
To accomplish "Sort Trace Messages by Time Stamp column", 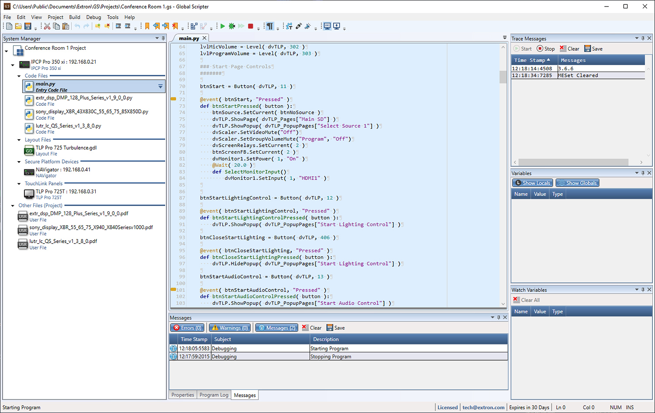I will click(x=534, y=60).
